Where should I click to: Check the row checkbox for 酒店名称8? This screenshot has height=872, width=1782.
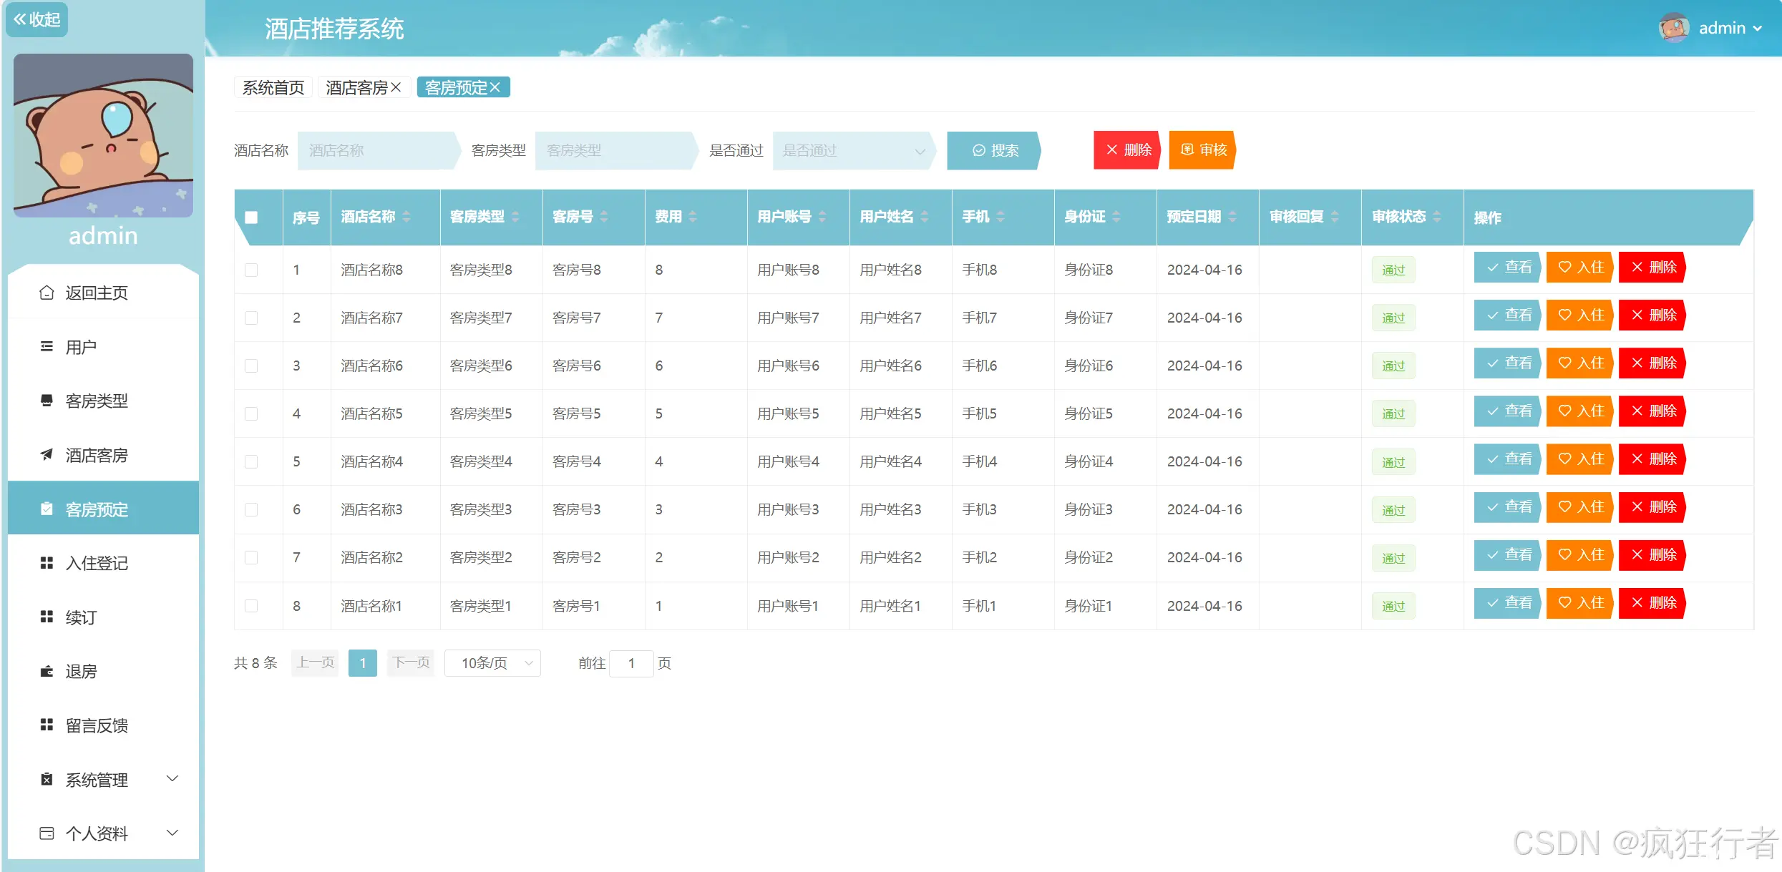[251, 270]
